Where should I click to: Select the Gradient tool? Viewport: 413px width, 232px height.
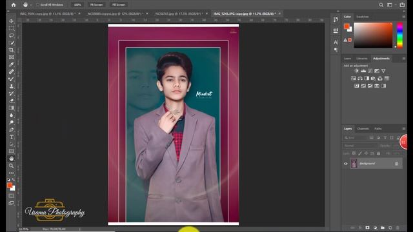(x=12, y=108)
